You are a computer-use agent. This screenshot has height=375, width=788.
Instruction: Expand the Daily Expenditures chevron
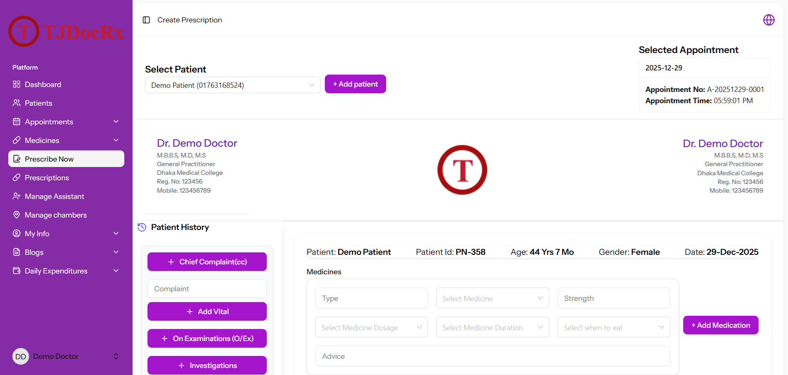(116, 271)
